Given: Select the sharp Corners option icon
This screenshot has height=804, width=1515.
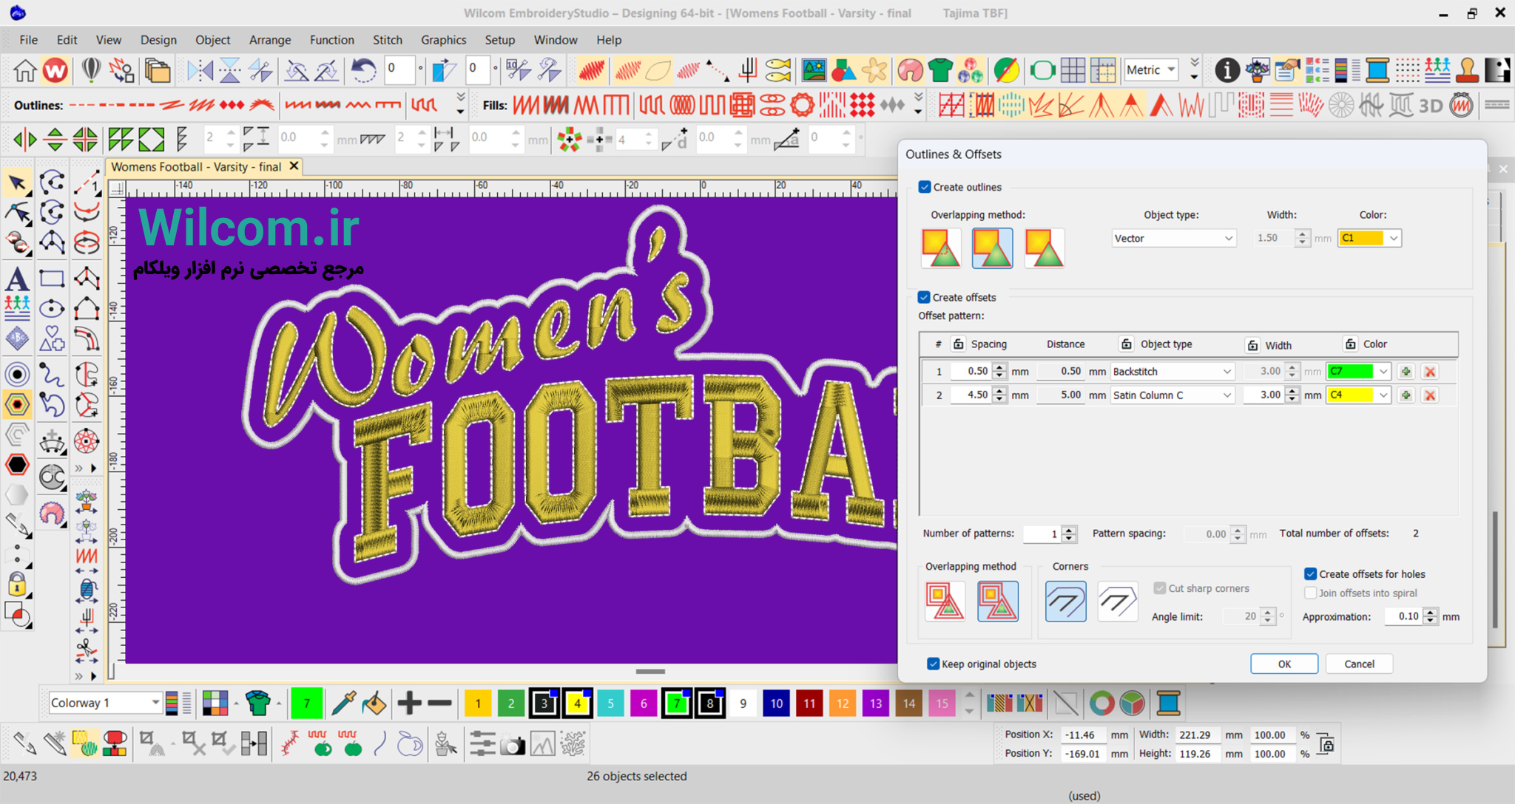Looking at the screenshot, I should [x=1117, y=602].
